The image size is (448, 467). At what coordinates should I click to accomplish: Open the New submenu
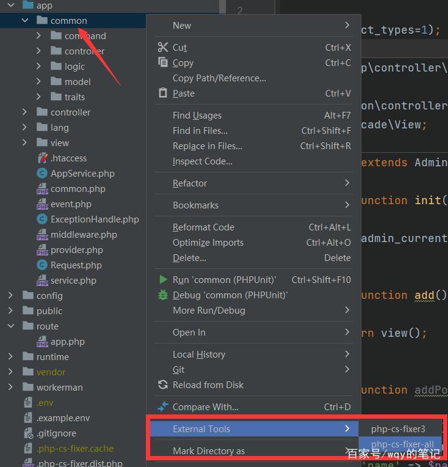pyautogui.click(x=253, y=25)
